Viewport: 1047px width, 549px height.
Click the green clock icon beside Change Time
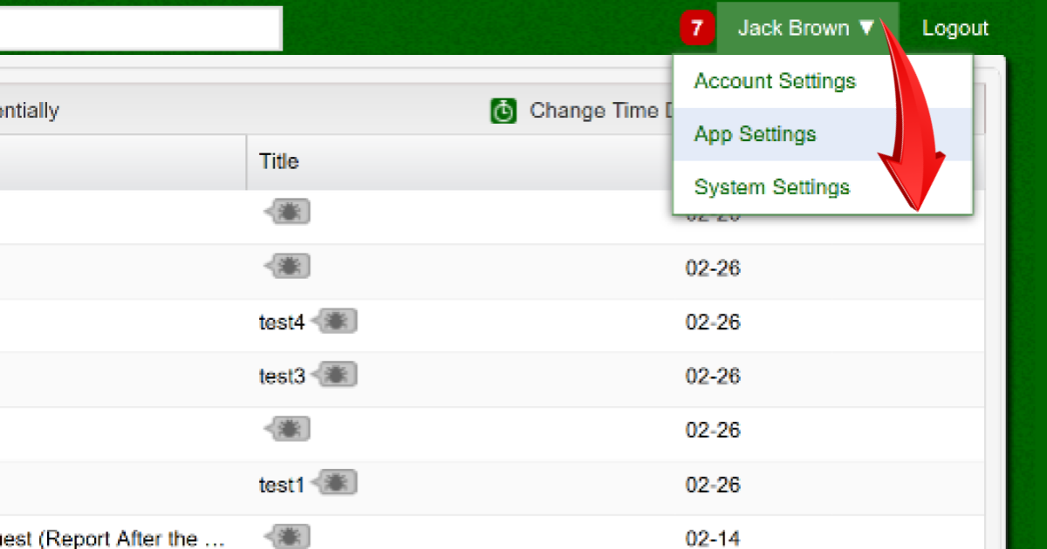click(503, 112)
